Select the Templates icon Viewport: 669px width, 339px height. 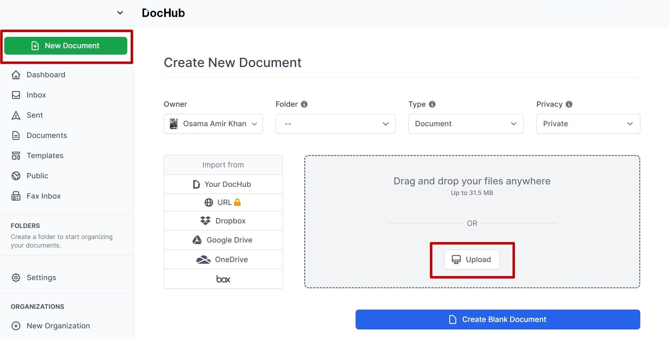(x=16, y=155)
